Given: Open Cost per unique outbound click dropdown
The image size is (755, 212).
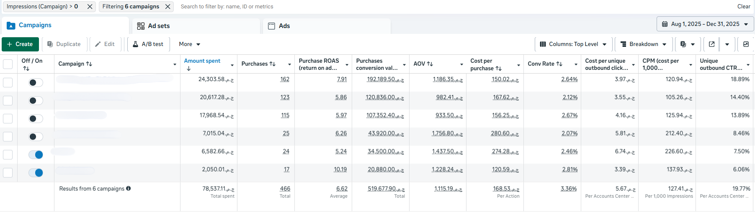Looking at the screenshot, I should click(633, 65).
